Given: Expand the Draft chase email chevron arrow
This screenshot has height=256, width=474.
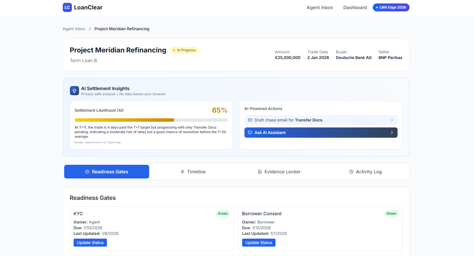Looking at the screenshot, I should (392, 120).
